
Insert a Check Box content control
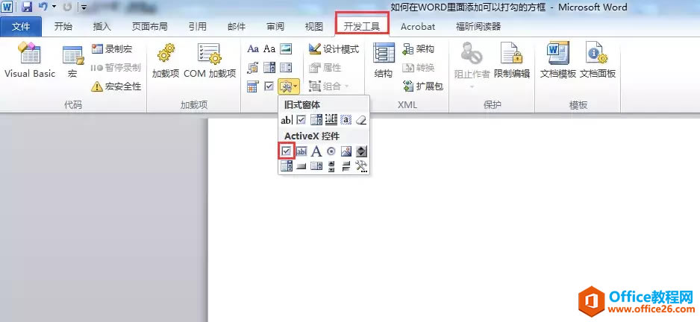[x=269, y=86]
